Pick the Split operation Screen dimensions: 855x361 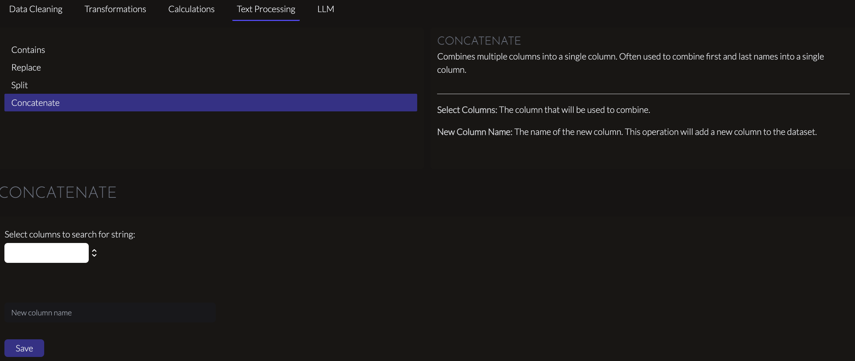tap(211, 85)
